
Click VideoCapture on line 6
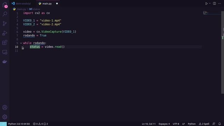click(51, 31)
